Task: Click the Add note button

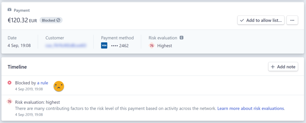Action: click(x=283, y=67)
